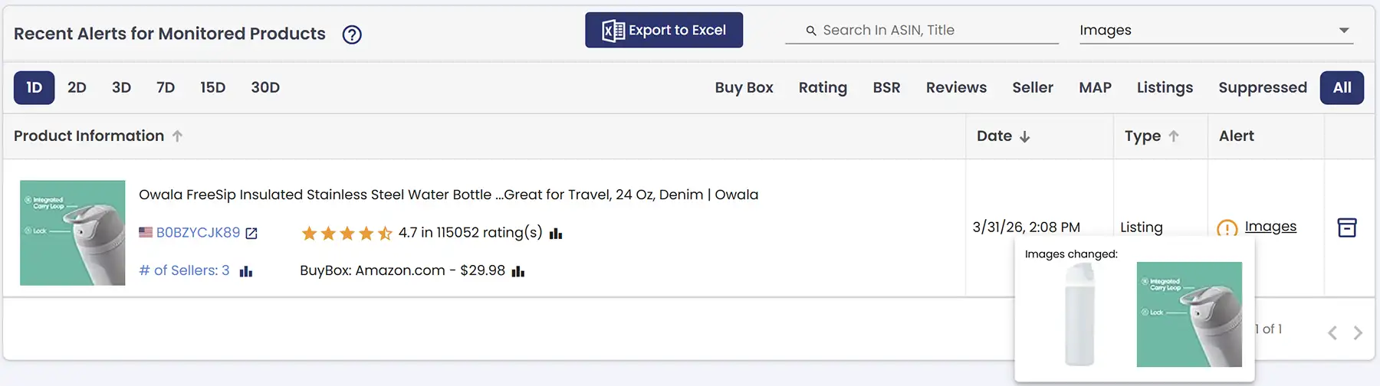Go to previous page arrow
This screenshot has width=1380, height=386.
1332,332
